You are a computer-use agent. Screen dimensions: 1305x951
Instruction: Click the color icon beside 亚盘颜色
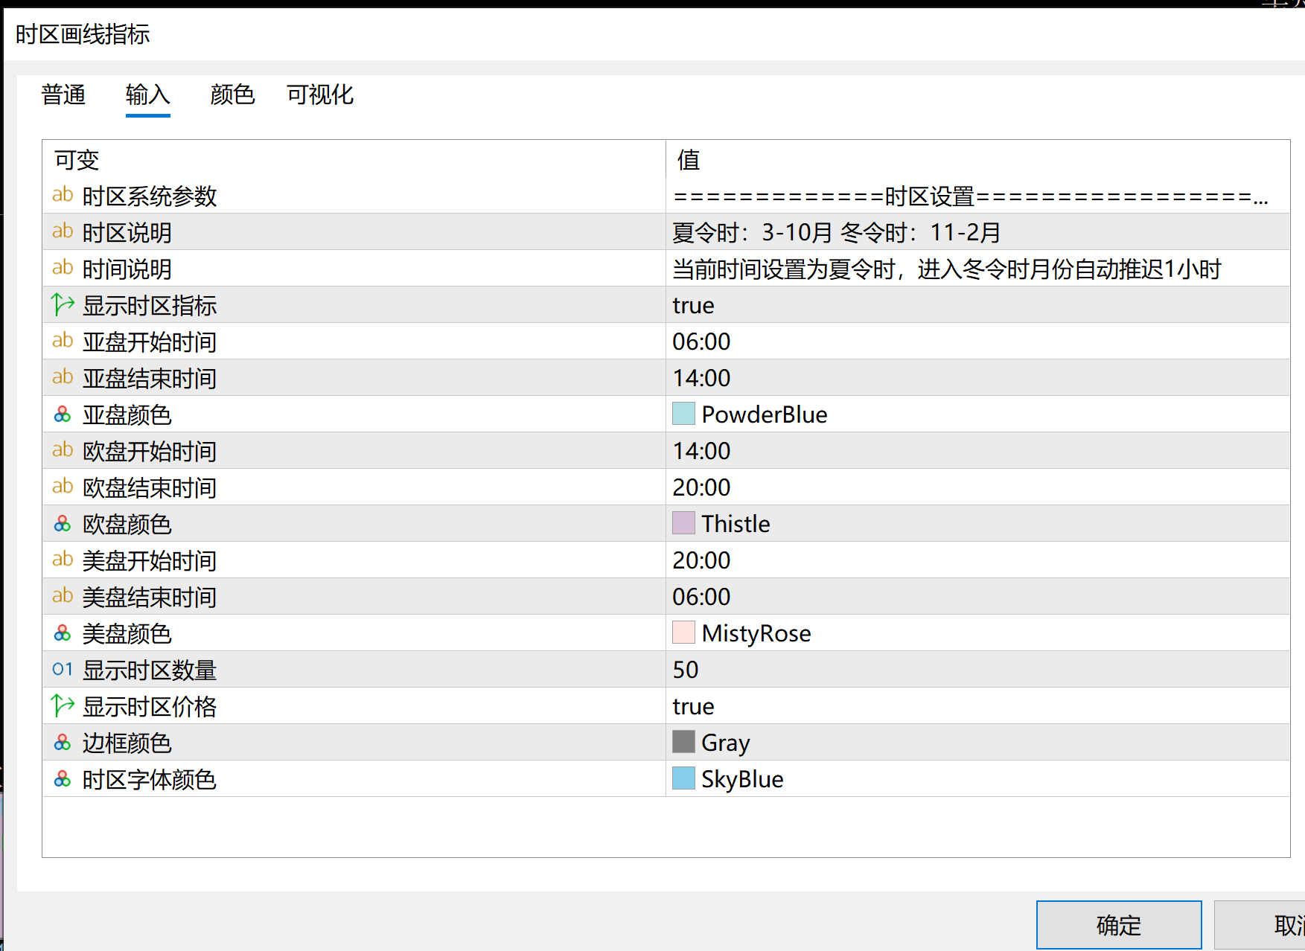63,414
